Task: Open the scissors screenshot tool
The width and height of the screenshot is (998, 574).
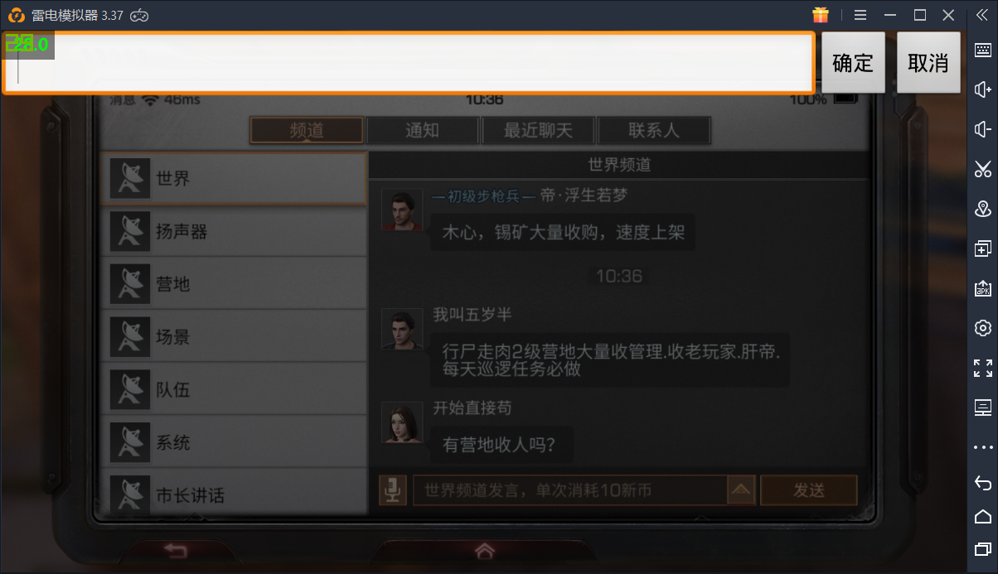Action: pyautogui.click(x=982, y=169)
